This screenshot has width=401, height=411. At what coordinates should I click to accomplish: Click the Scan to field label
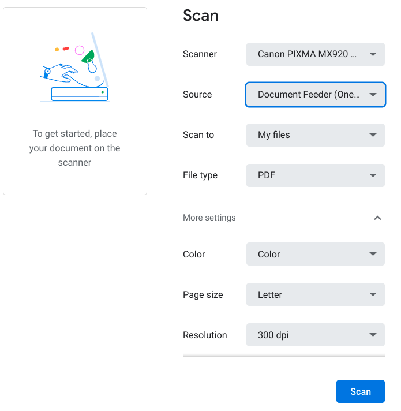(x=198, y=135)
